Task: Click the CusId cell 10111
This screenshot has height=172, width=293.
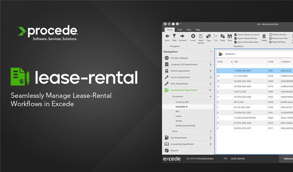Action: 270,128
